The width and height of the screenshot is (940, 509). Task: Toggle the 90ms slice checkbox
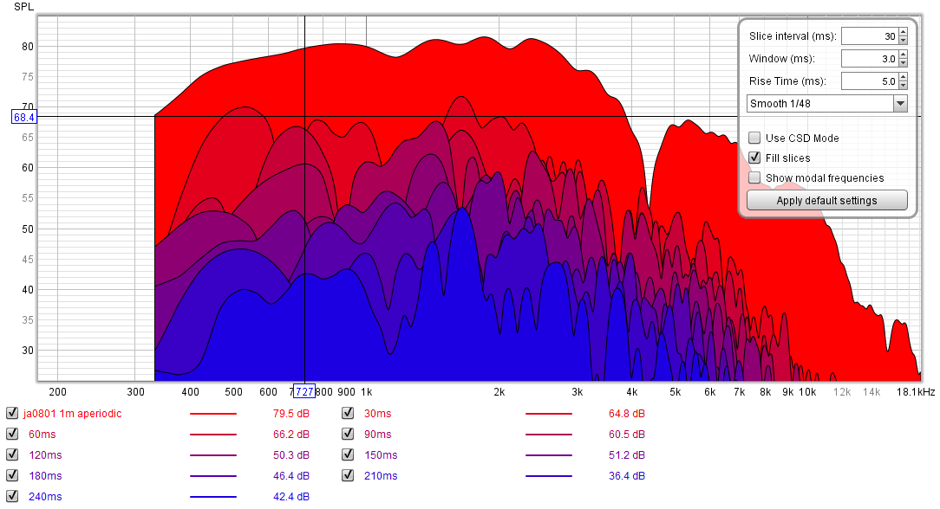click(348, 435)
